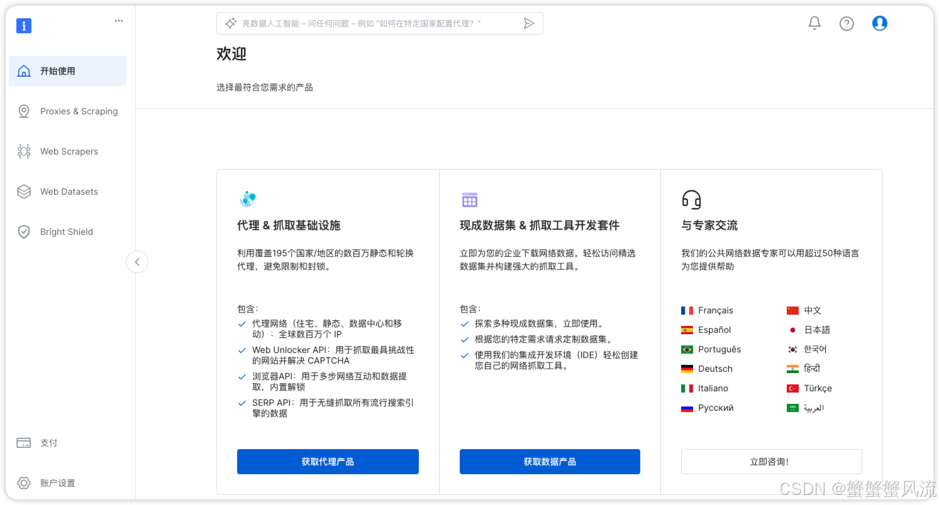This screenshot has width=939, height=505.
Task: Click the Español language label
Action: click(714, 330)
